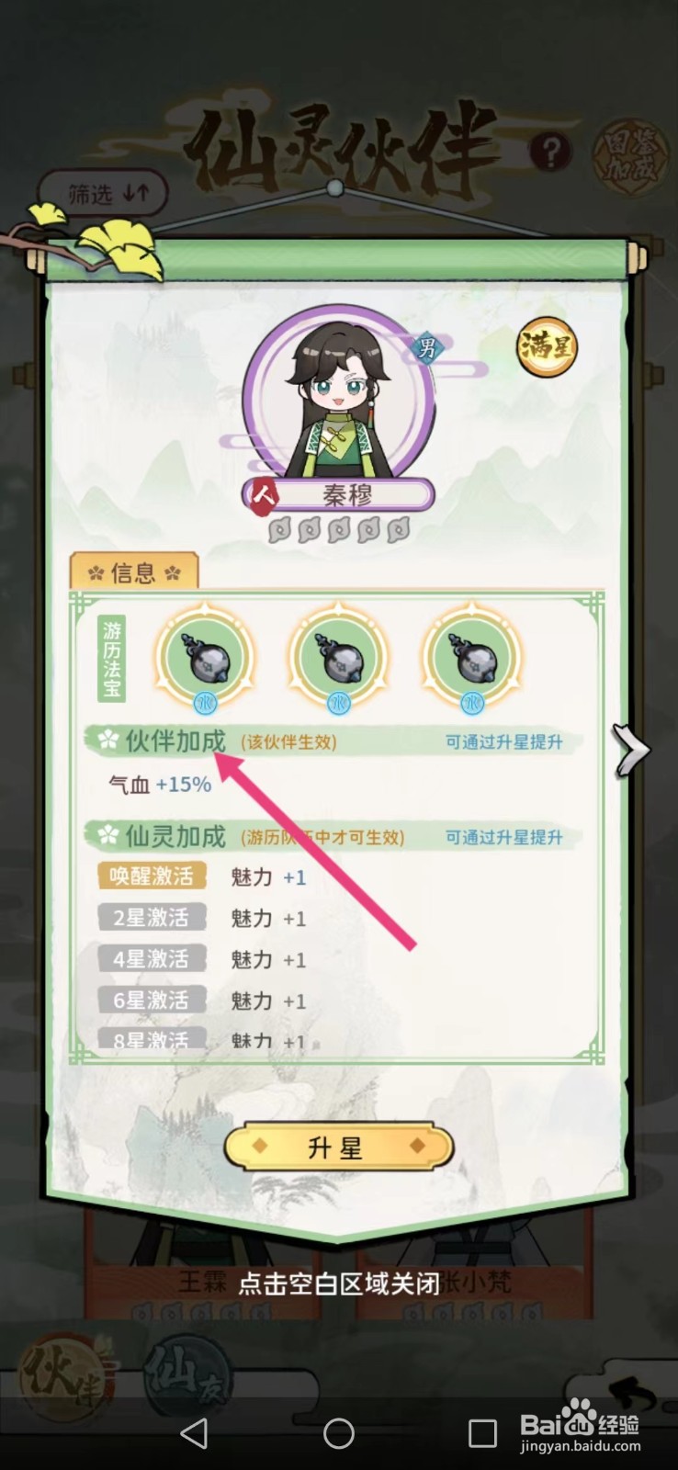Tap the star rating row under 秦穆

[x=338, y=530]
